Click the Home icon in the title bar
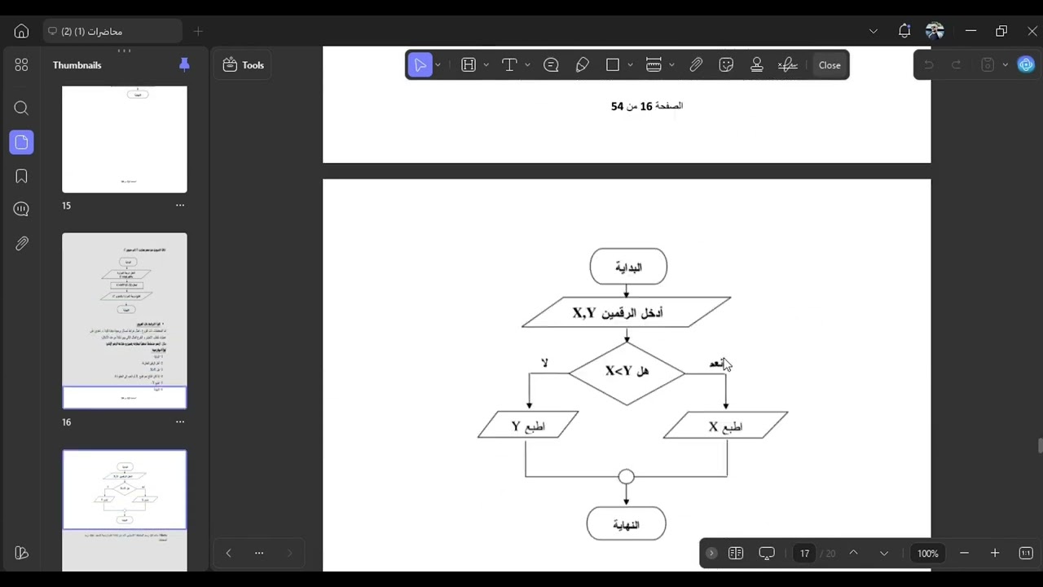Screen dimensions: 1043x587 click(21, 31)
